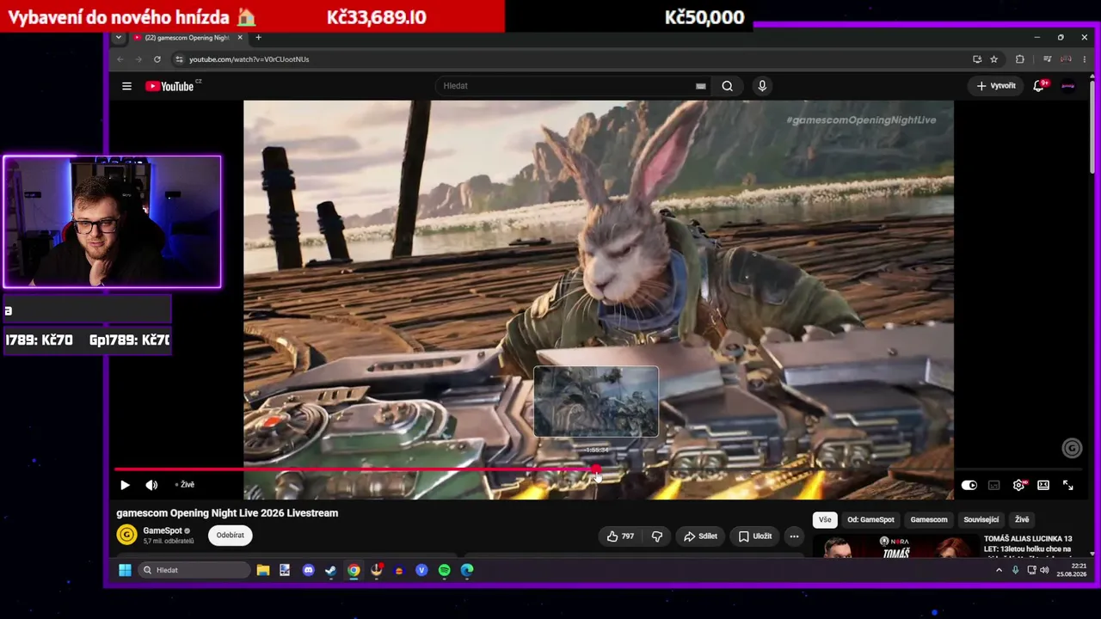The height and width of the screenshot is (619, 1101).
Task: Go back in the browser
Action: coord(120,59)
